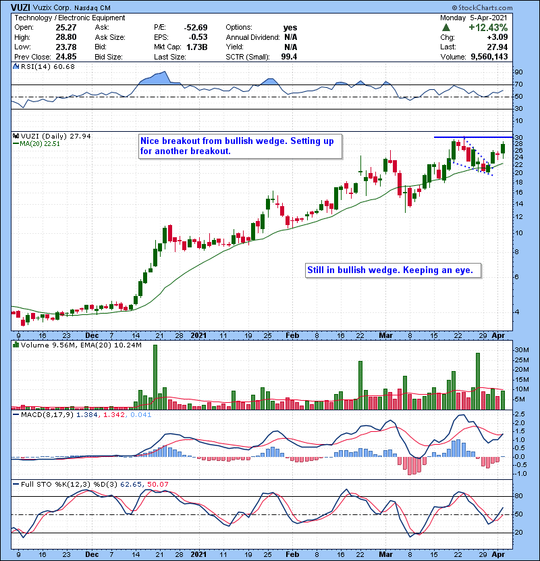540x561 pixels.
Task: Click the volume bars icon beside Volume 9.56M
Action: [x=16, y=345]
